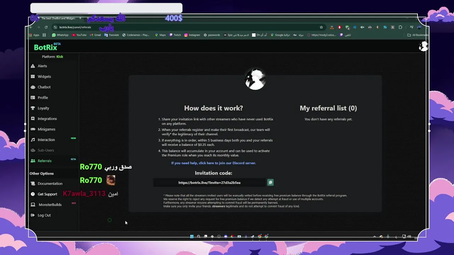Open the Twitch bookmark
Image resolution: width=454 pixels, height=255 pixels.
pyautogui.click(x=175, y=35)
